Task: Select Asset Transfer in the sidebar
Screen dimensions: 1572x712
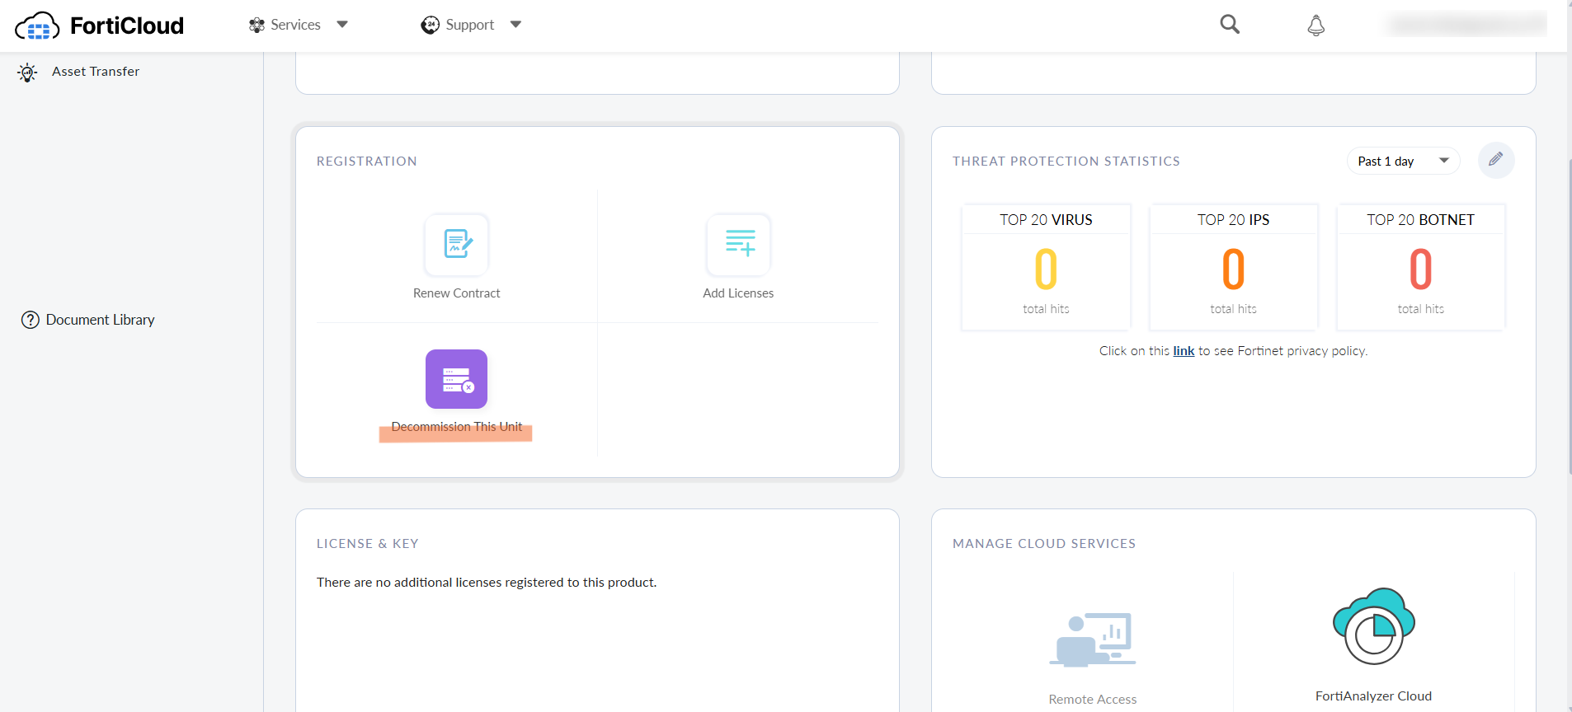Action: point(96,72)
